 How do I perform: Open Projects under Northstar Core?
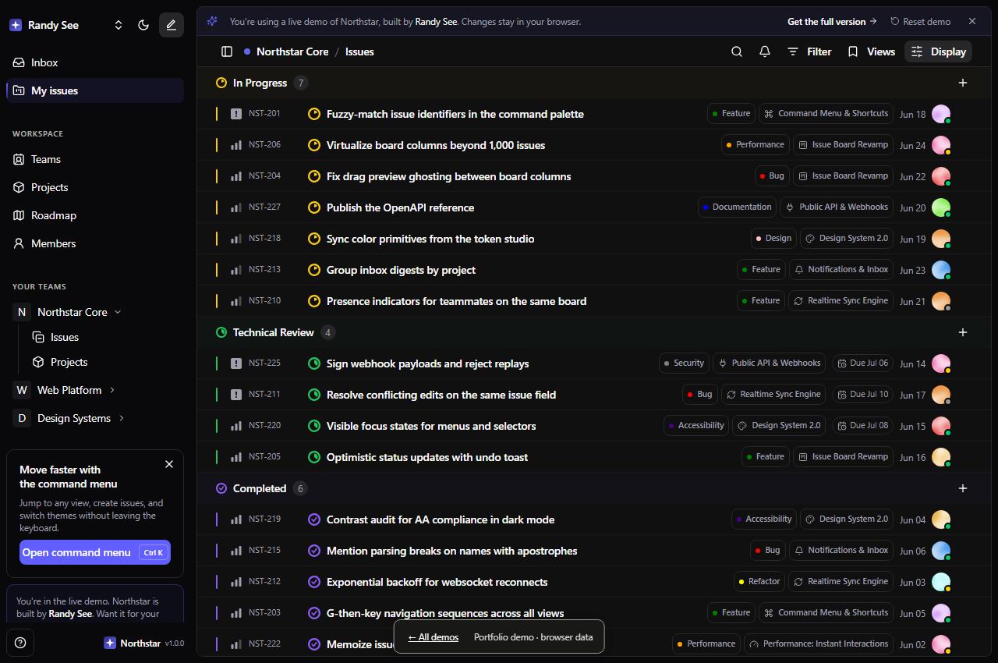pyautogui.click(x=105, y=362)
